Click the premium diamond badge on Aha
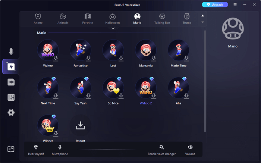This screenshot has width=261, height=163. [184, 79]
